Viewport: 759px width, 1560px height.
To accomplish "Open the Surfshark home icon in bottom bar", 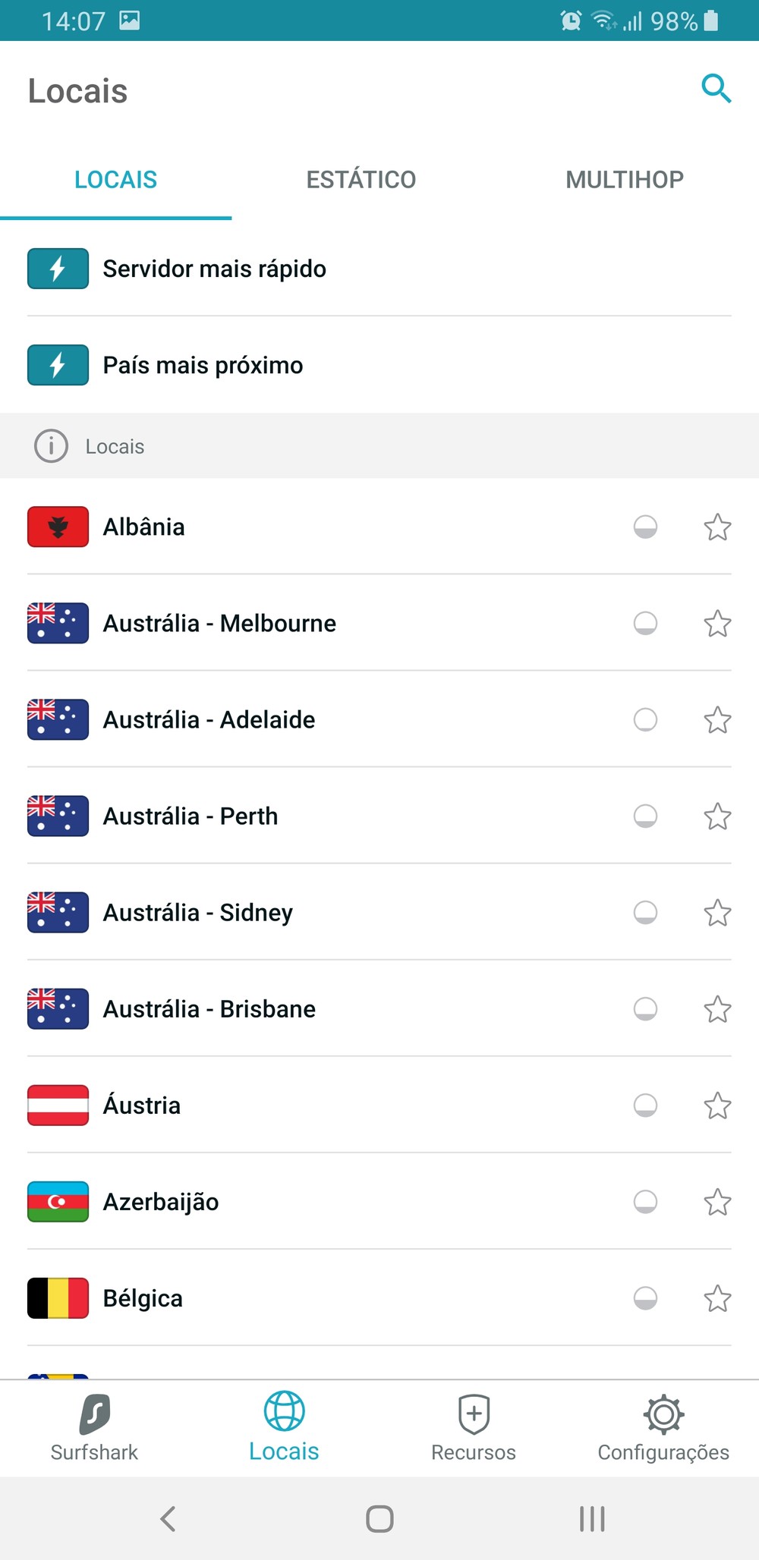I will [94, 1415].
